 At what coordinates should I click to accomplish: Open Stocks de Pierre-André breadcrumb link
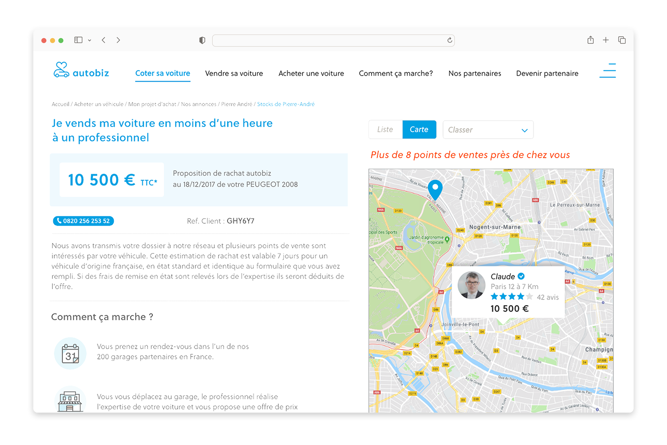[x=286, y=104]
